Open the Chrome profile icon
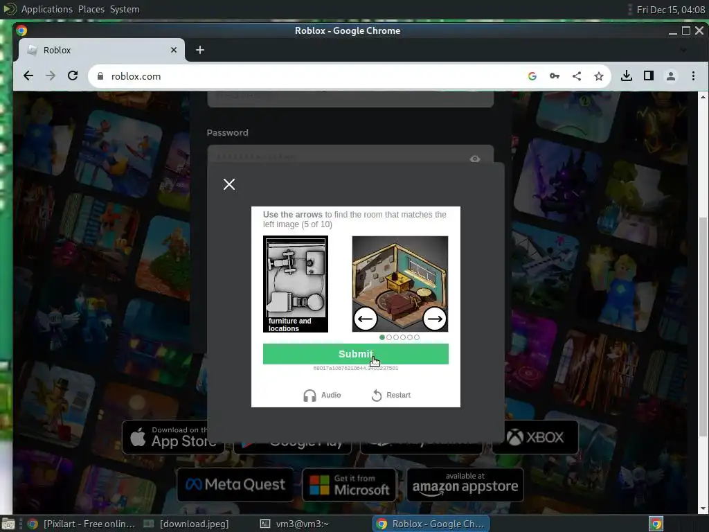The image size is (709, 532). pyautogui.click(x=671, y=76)
